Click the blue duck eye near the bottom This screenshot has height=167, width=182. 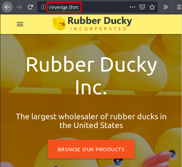(x=118, y=162)
